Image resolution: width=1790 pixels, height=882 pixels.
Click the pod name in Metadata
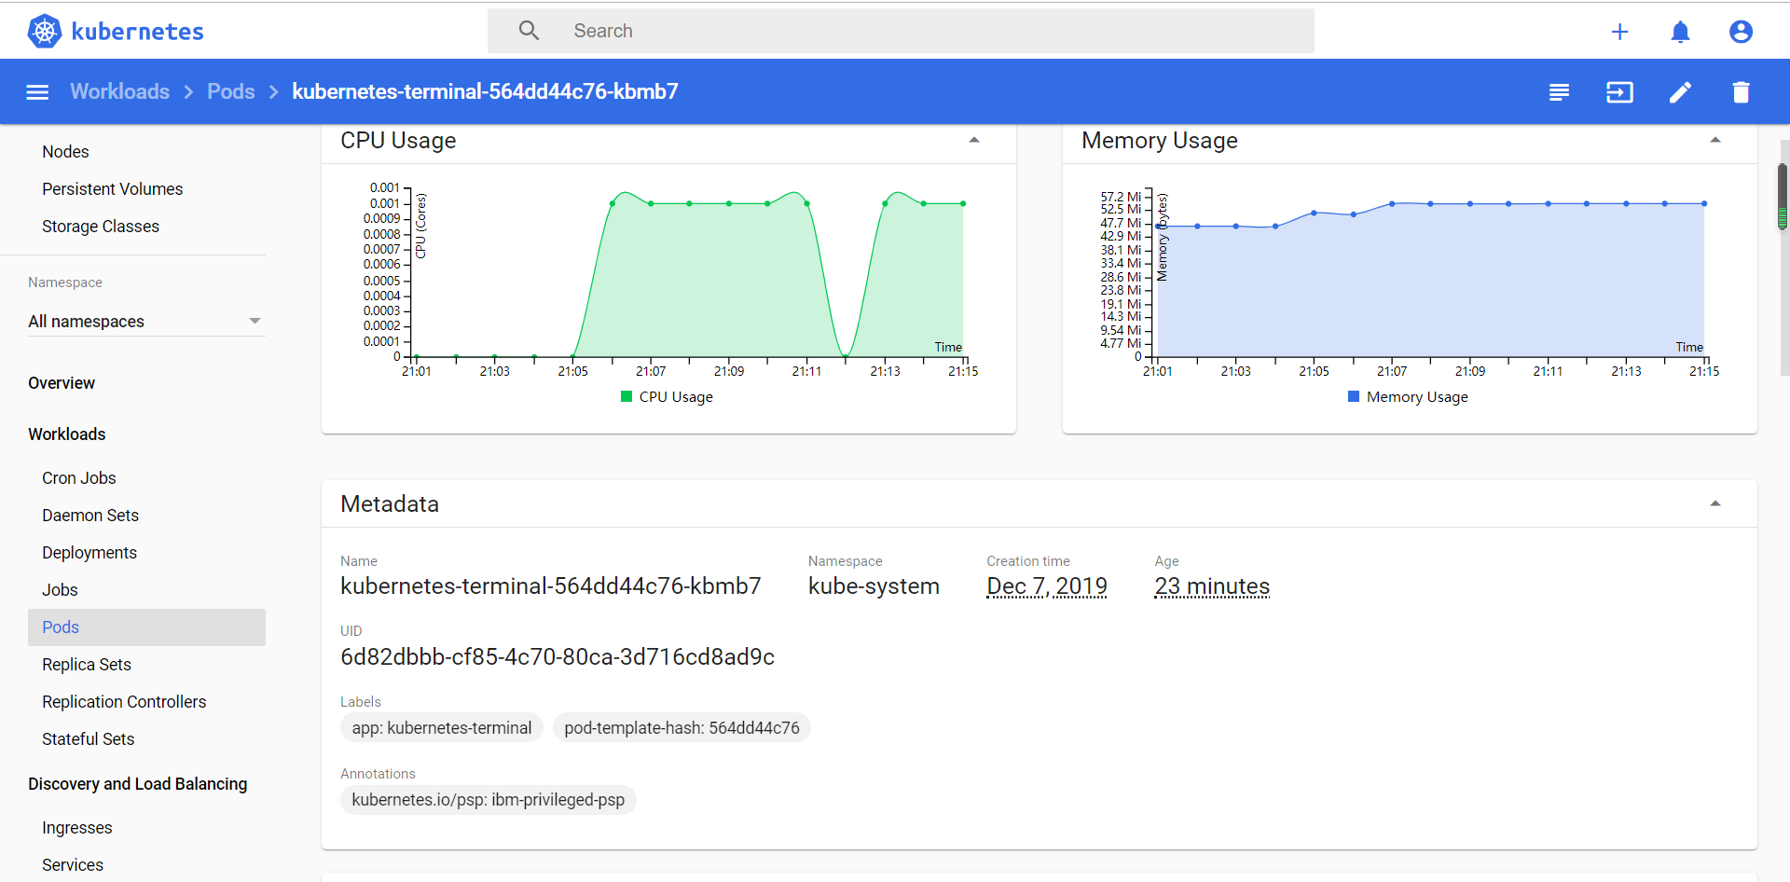[551, 586]
